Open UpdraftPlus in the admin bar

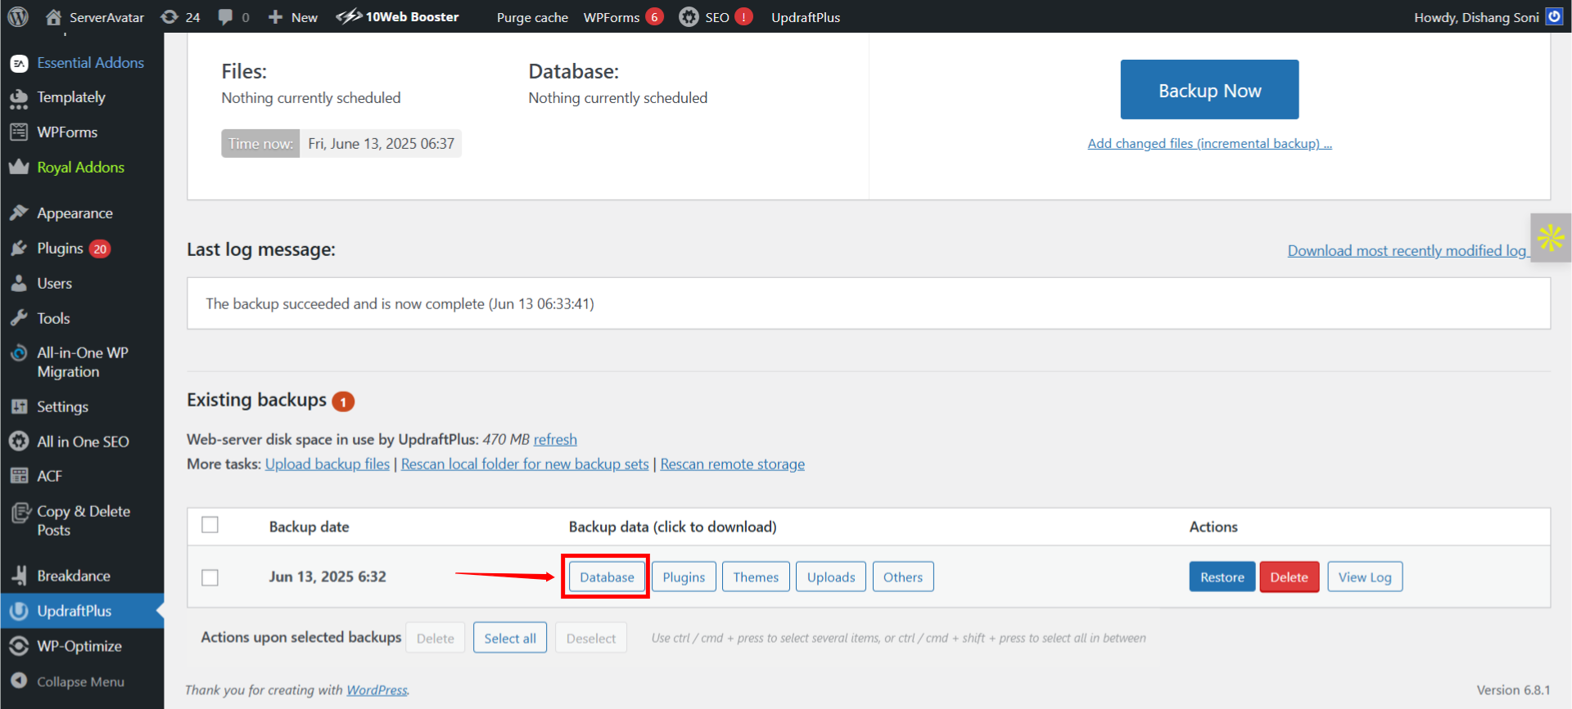pos(806,17)
